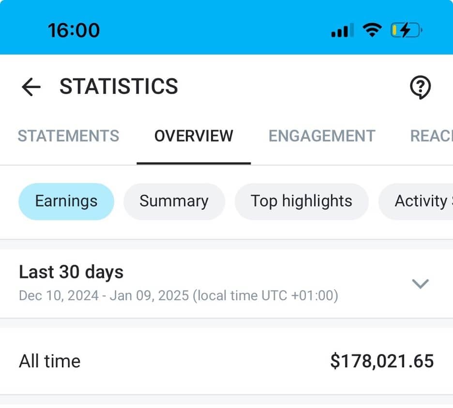Open the Top highlights filter

click(x=301, y=201)
